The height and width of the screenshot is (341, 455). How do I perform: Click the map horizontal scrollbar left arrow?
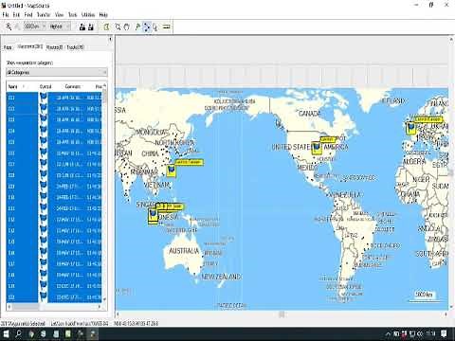118,314
